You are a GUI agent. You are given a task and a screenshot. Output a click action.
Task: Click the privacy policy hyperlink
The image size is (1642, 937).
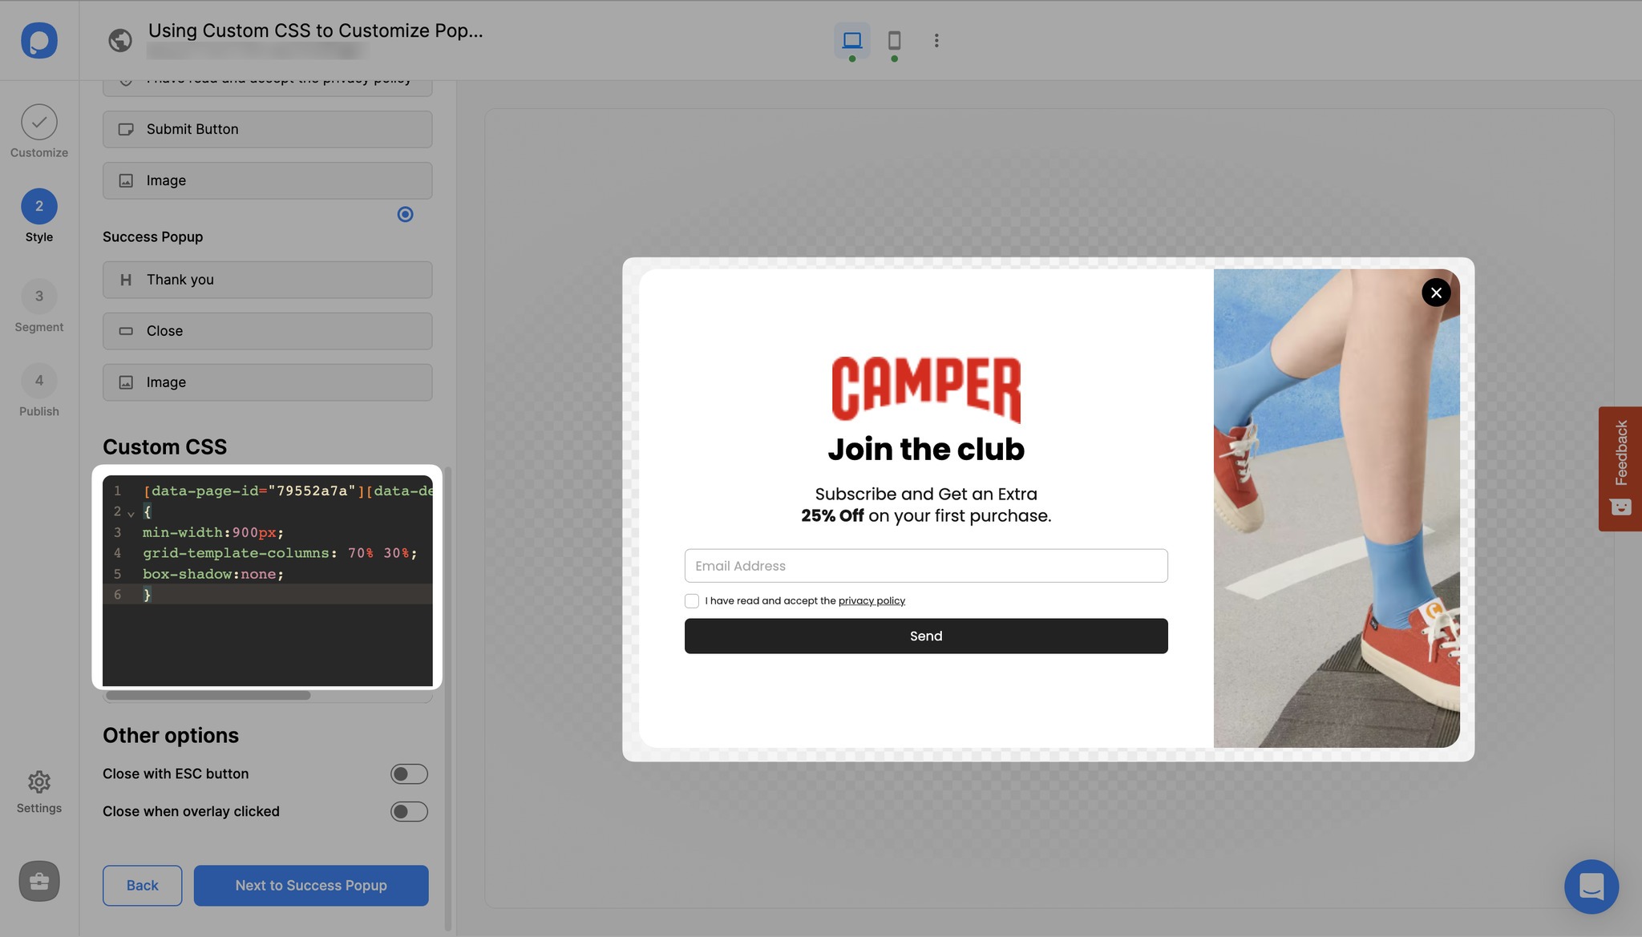click(871, 600)
